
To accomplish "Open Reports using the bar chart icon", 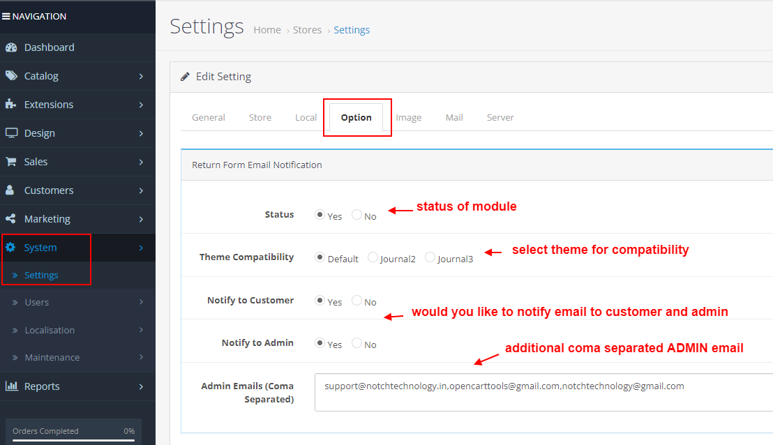I will [10, 386].
